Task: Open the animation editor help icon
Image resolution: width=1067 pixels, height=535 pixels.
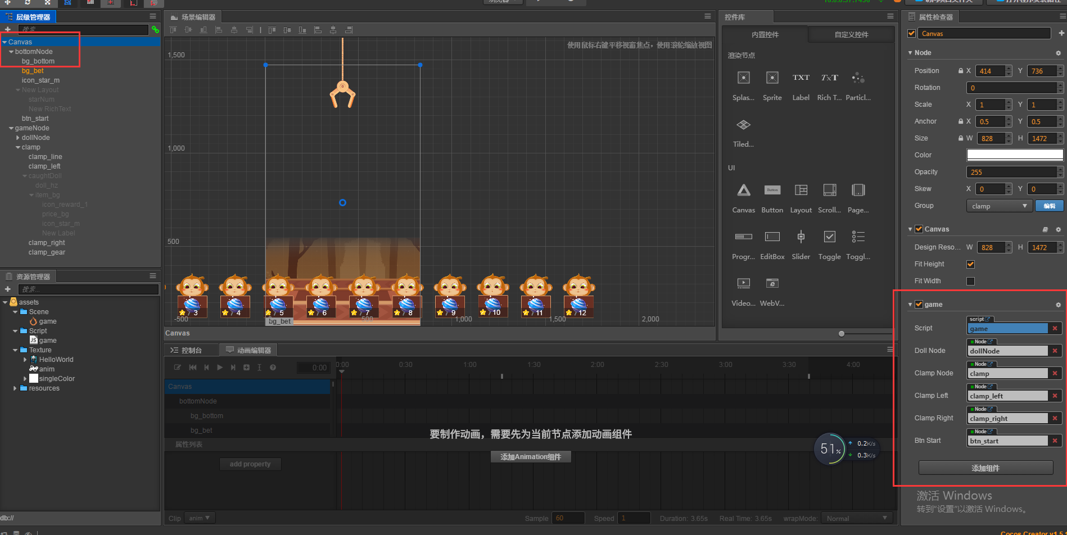Action: click(x=273, y=368)
